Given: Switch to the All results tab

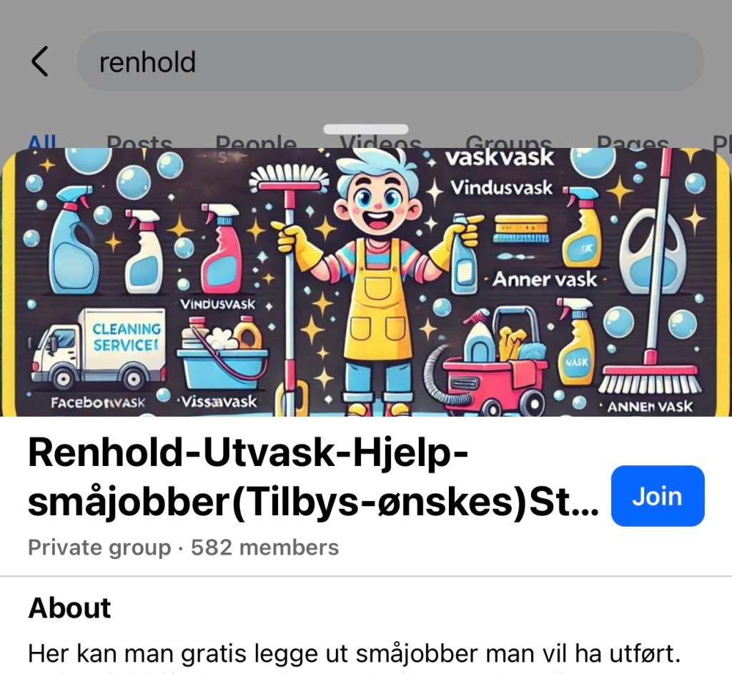Looking at the screenshot, I should click(42, 141).
